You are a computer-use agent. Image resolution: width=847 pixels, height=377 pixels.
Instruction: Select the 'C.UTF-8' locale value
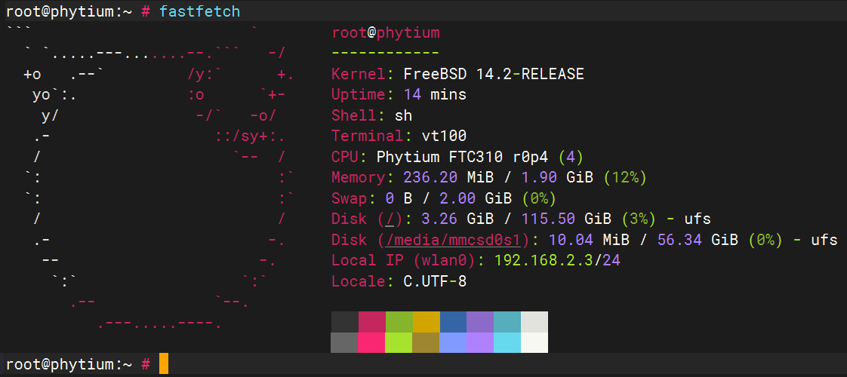coord(436,281)
